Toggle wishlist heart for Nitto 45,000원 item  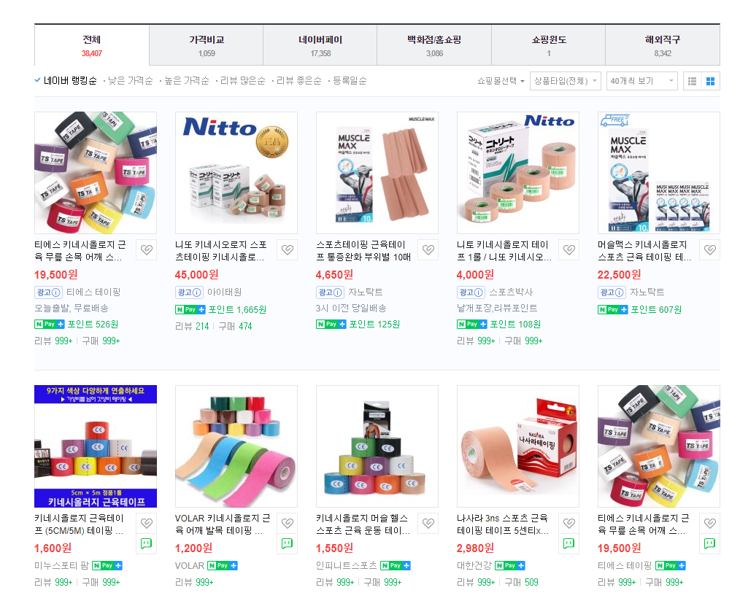[x=288, y=249]
